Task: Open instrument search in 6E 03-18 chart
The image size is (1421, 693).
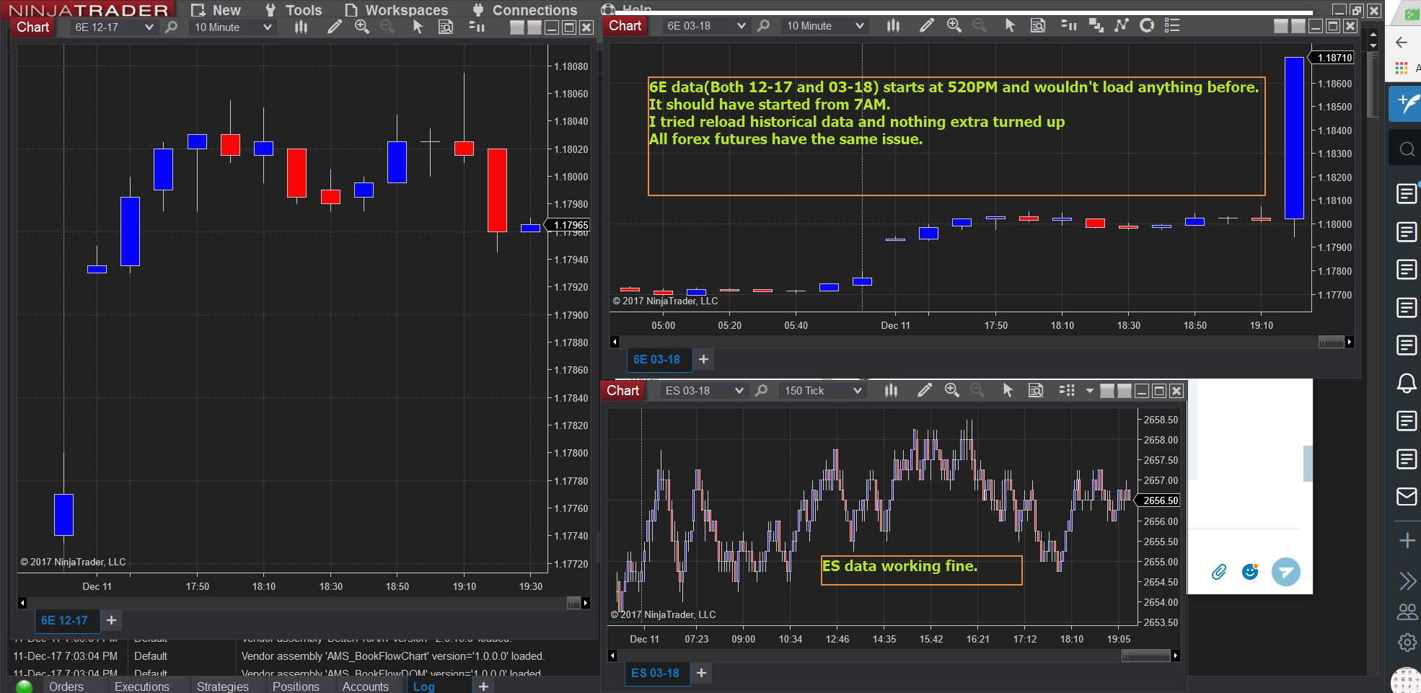Action: pos(763,26)
